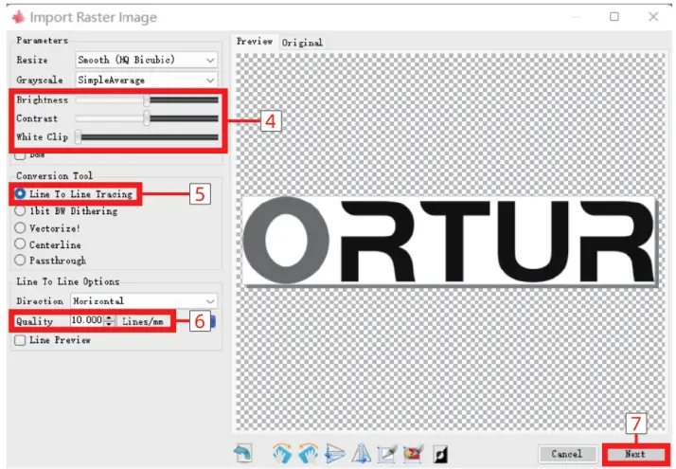The width and height of the screenshot is (676, 469).
Task: Click the Cancel button
Action: (x=567, y=454)
